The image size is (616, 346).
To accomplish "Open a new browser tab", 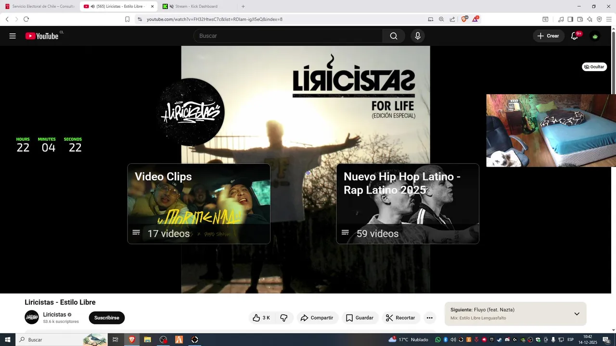I will tap(243, 6).
